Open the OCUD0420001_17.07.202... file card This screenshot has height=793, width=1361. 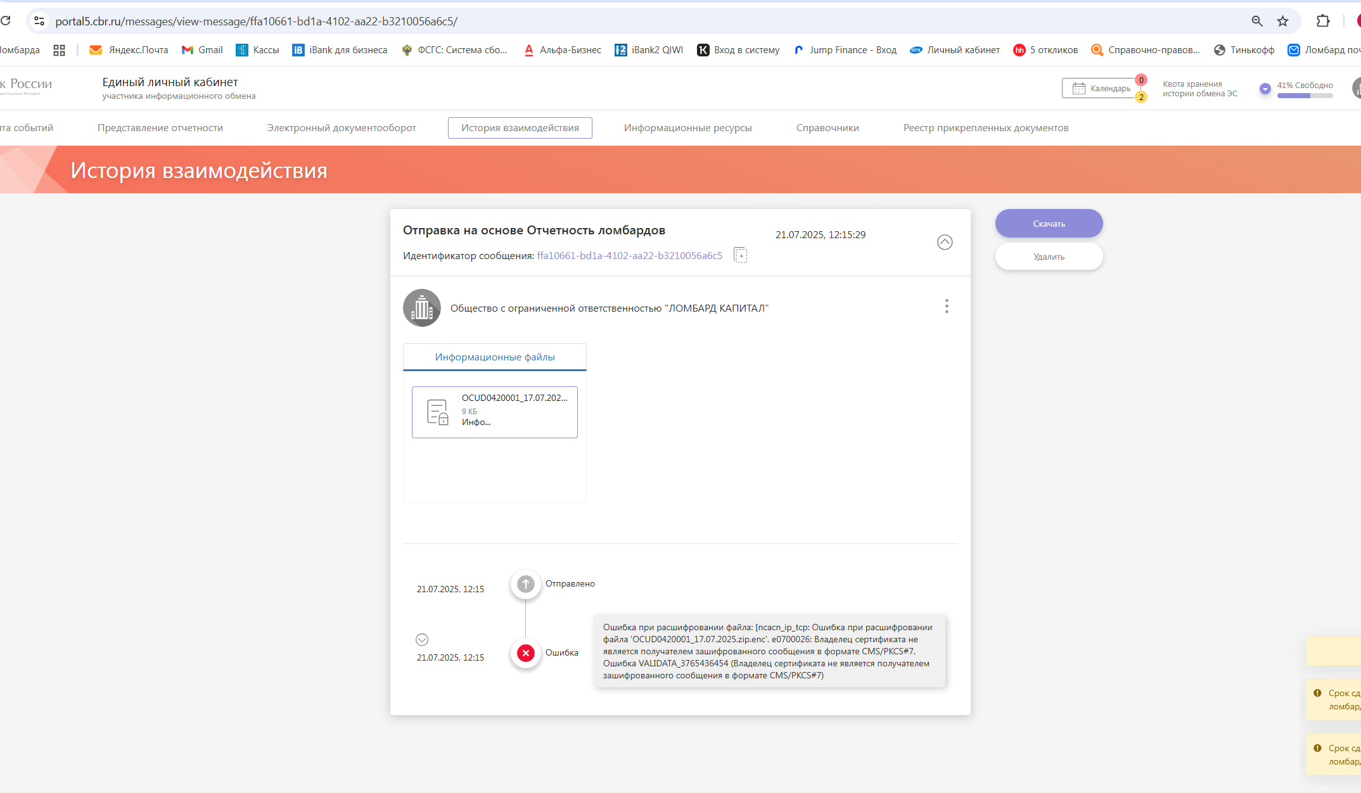point(495,412)
